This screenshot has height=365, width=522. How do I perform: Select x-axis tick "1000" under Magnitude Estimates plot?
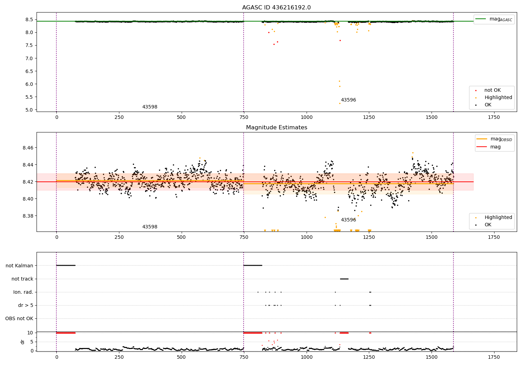[x=307, y=237]
